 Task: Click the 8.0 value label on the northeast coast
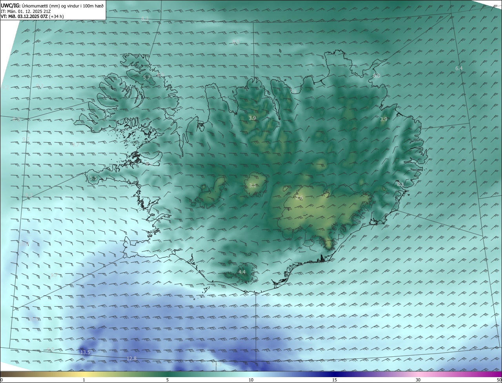coord(376,76)
